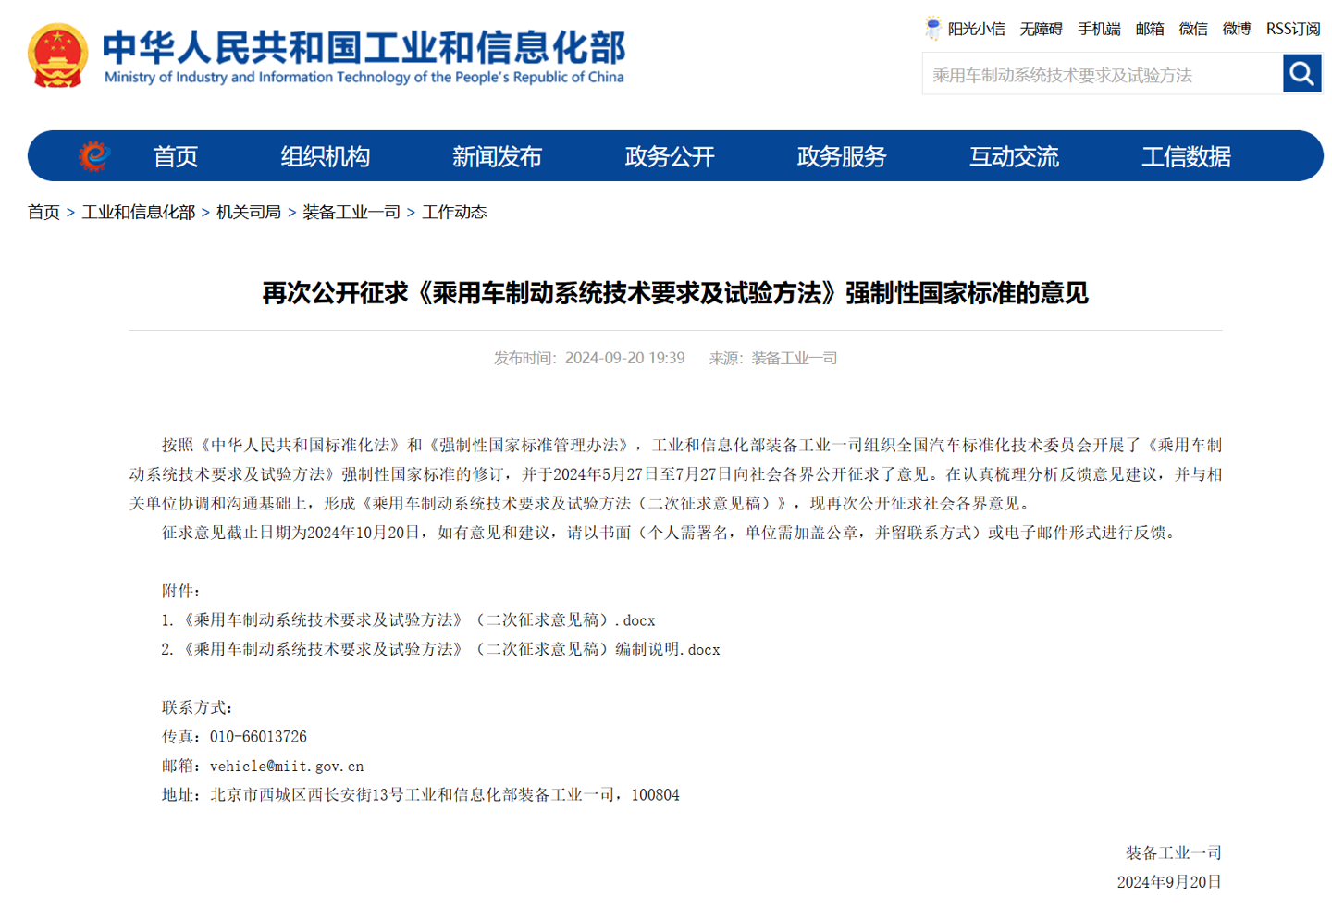Focus the site search input field
This screenshot has height=920, width=1332.
click(1103, 74)
